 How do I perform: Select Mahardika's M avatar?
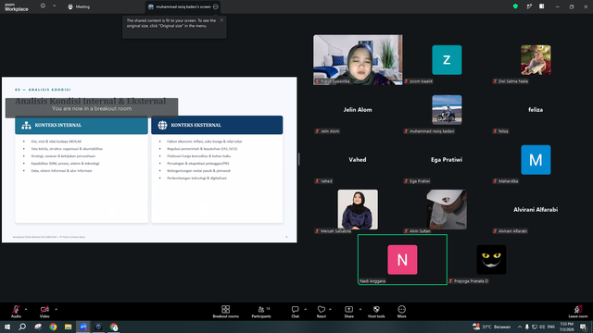[x=536, y=160]
